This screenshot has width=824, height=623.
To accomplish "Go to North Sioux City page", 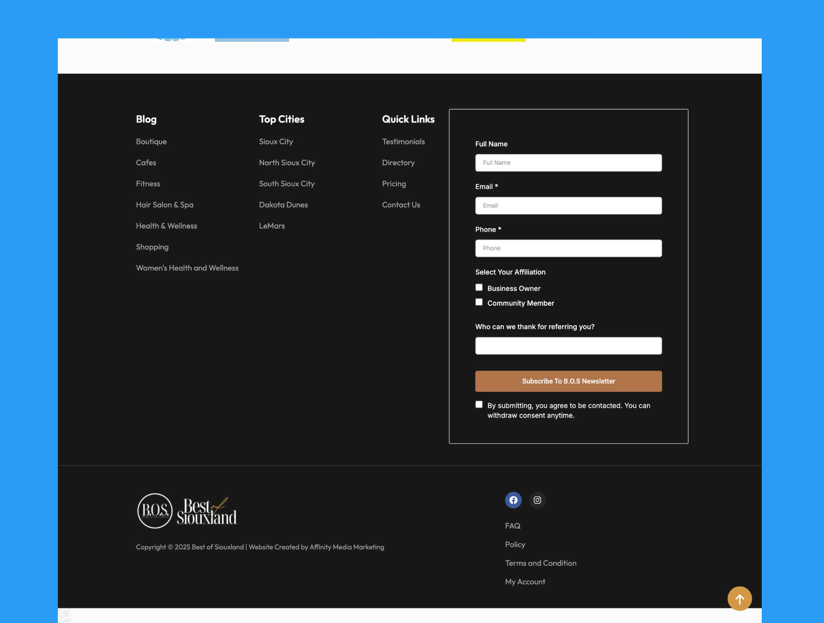I will (287, 162).
